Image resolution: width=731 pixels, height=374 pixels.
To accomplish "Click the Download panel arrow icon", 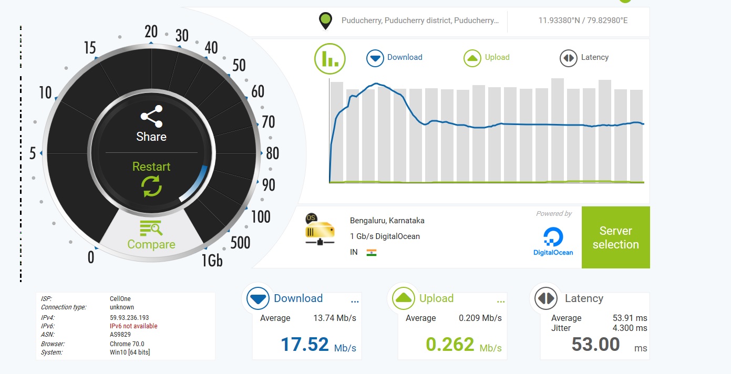I will tap(258, 299).
